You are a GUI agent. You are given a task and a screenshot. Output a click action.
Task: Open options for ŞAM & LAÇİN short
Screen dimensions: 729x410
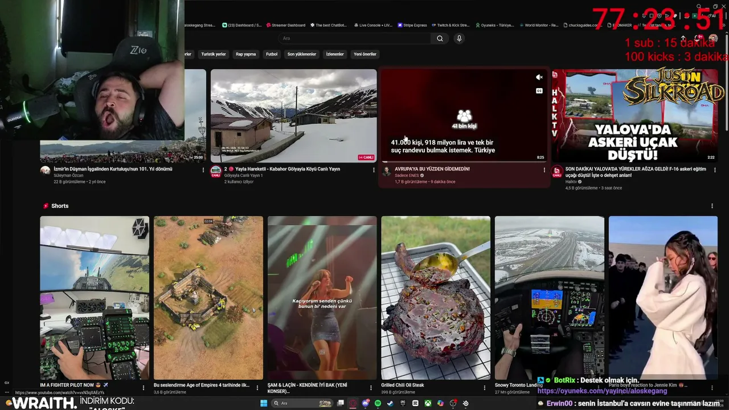pos(371,388)
